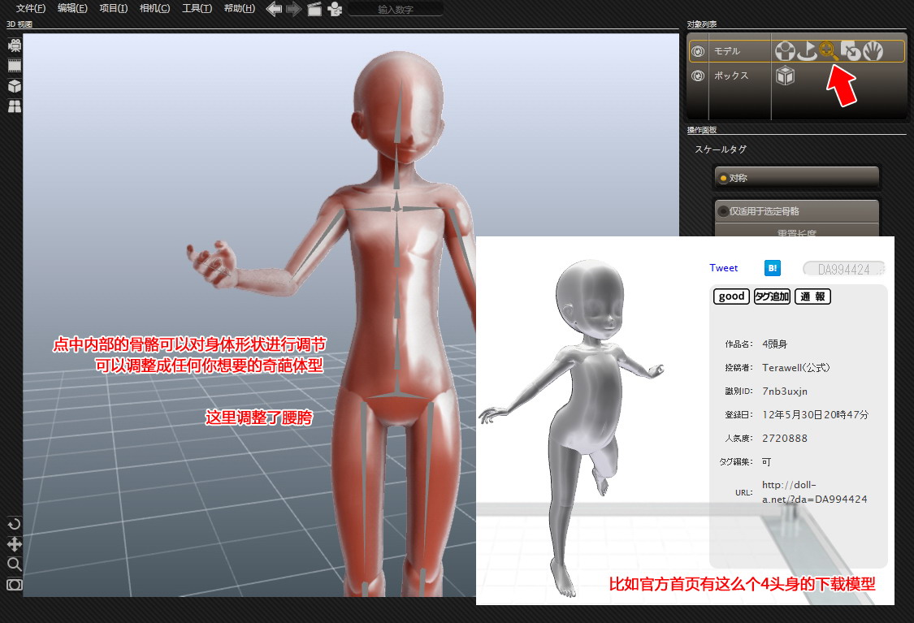914x623 pixels.
Task: Select the pan move arrows tool
Action: point(14,544)
